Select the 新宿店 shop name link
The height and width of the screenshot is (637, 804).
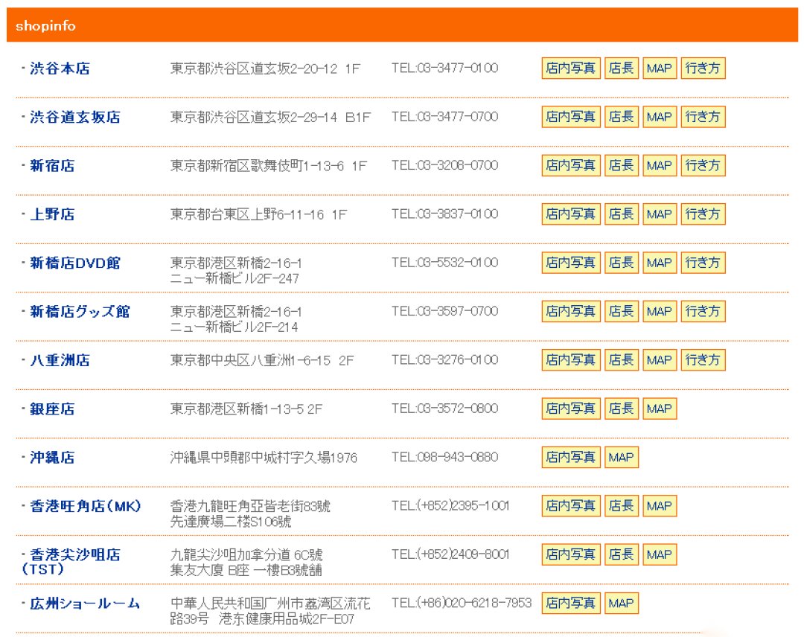coord(52,165)
